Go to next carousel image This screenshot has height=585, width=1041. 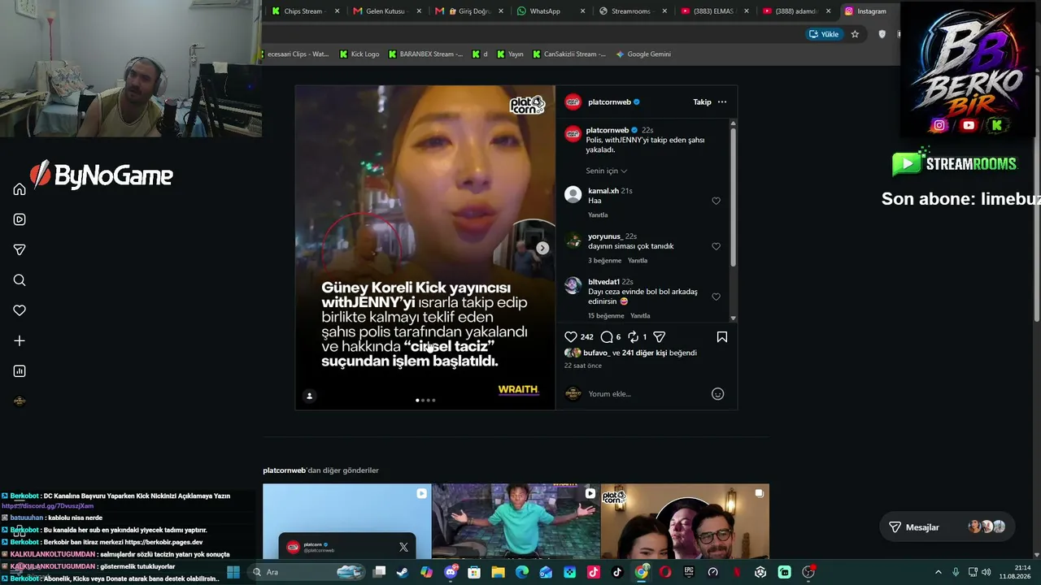tap(542, 248)
